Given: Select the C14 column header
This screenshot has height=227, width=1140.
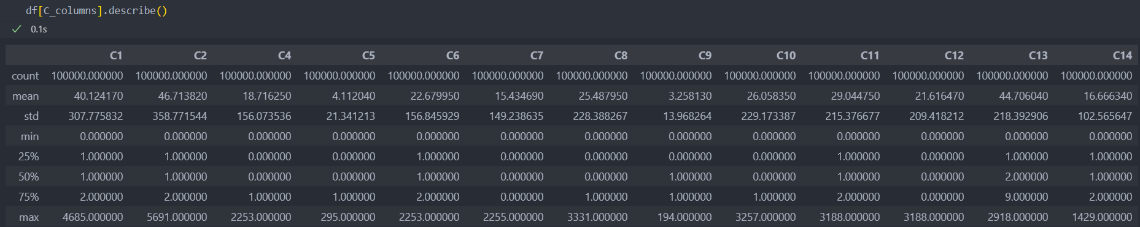Looking at the screenshot, I should coord(1122,56).
